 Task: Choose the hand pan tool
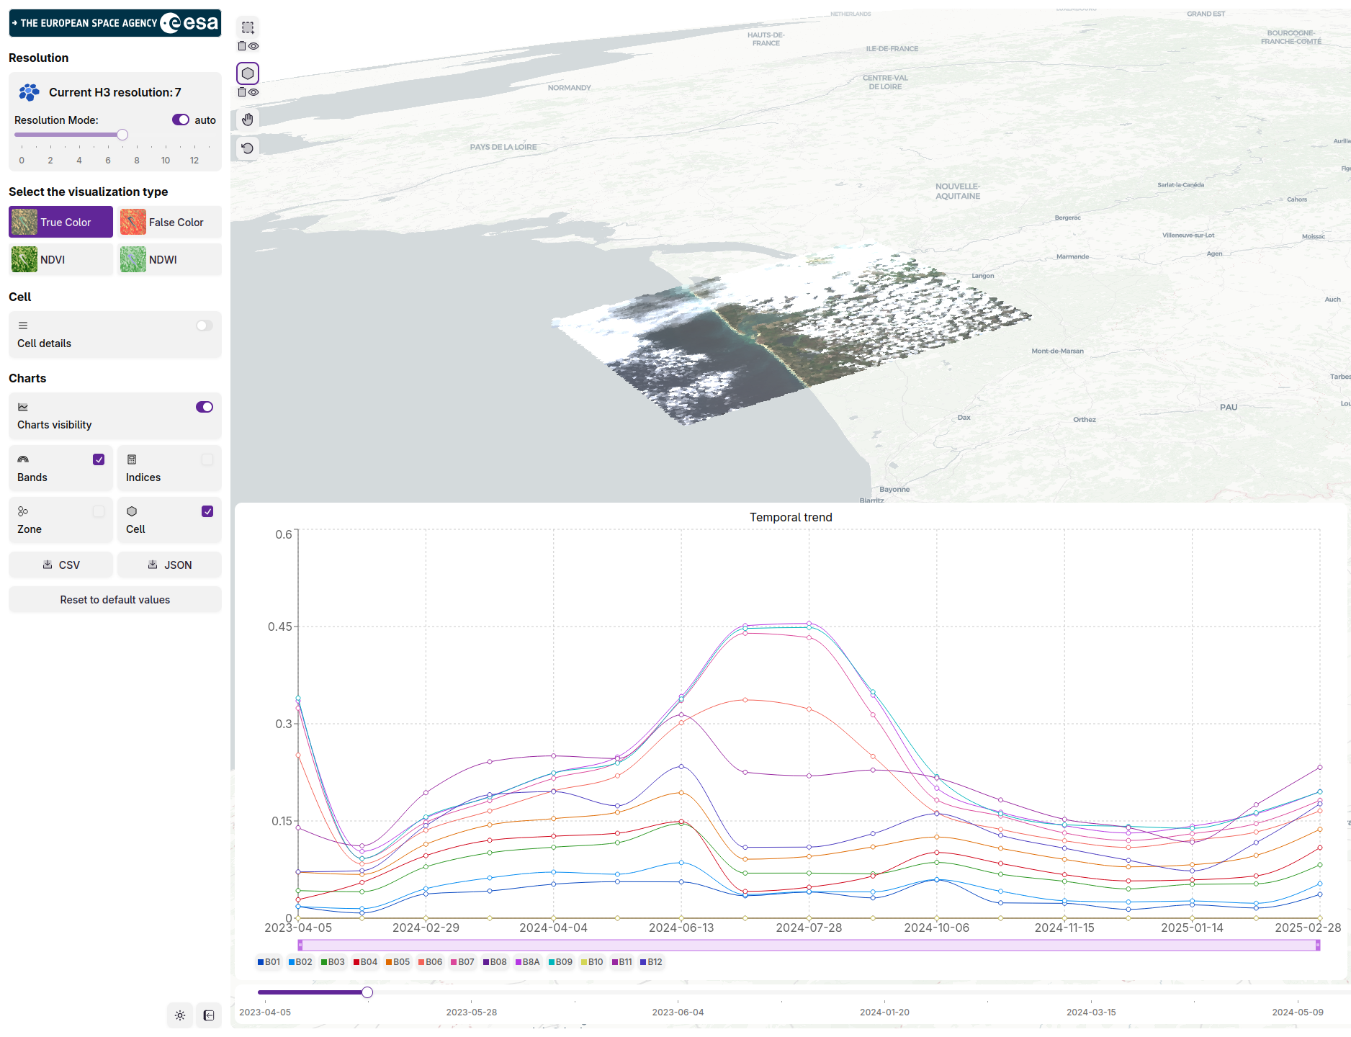pyautogui.click(x=248, y=120)
